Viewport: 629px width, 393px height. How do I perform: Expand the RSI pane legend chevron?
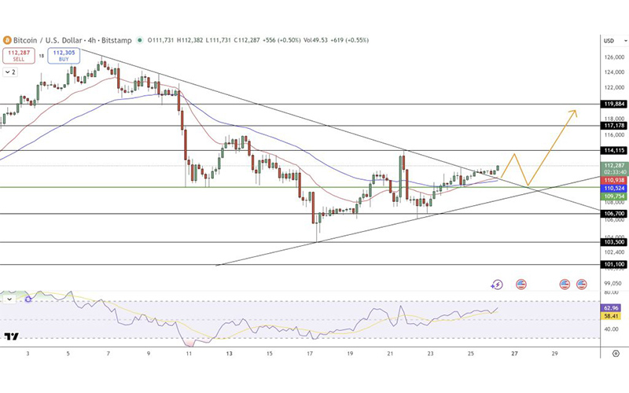9,299
